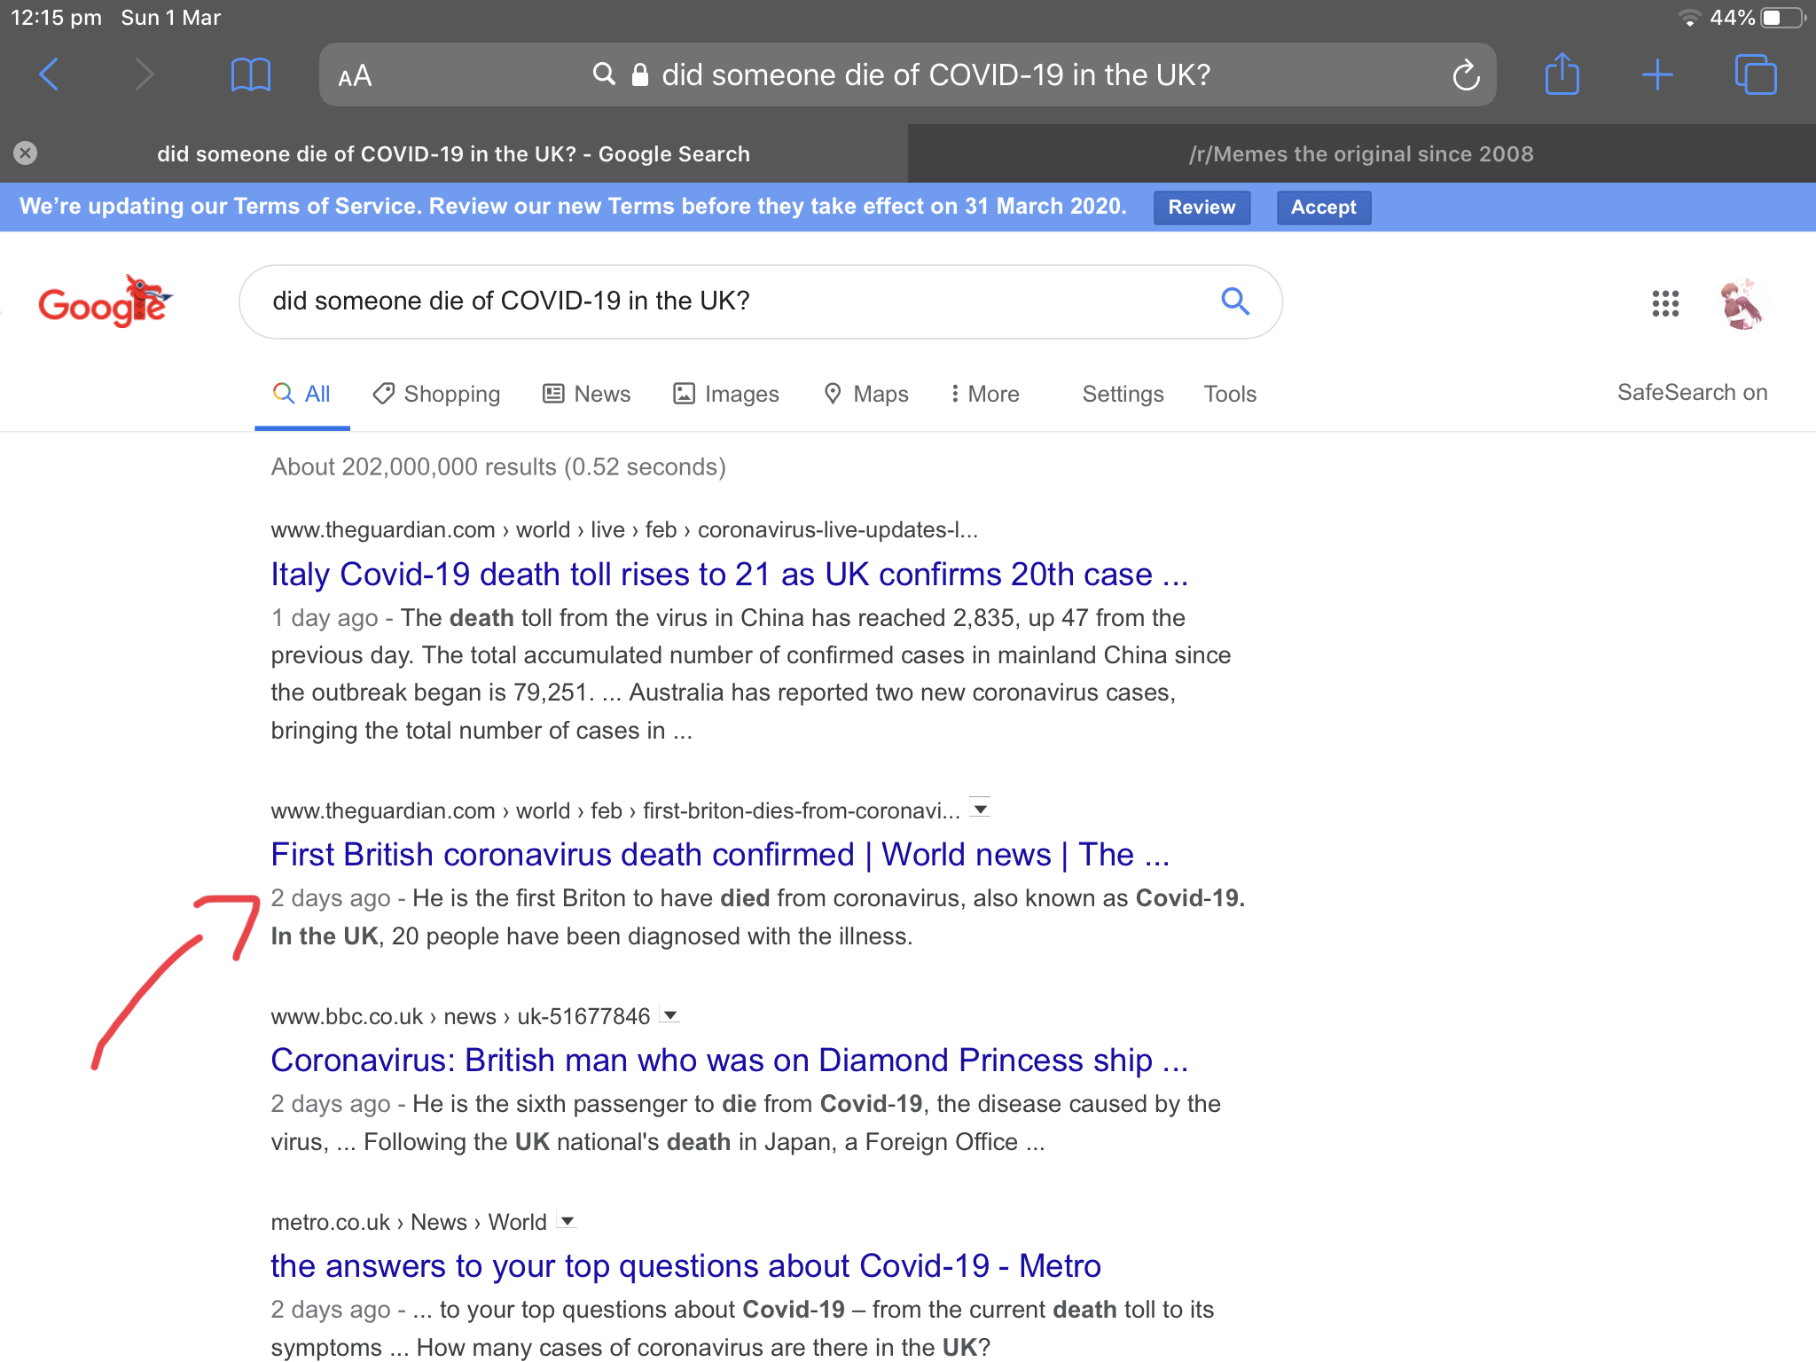
Task: Click the theguardian.com coronavirus-live-updates URL breadcrumb
Action: click(624, 530)
